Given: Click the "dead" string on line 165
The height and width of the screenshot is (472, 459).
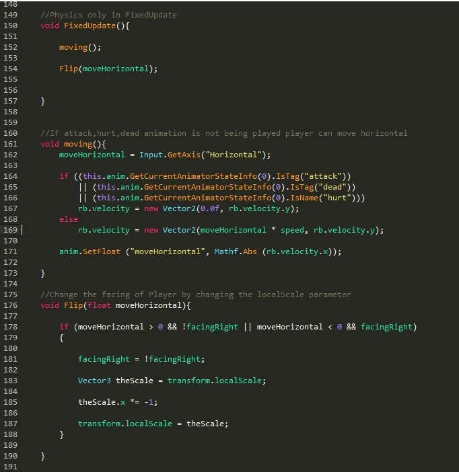Looking at the screenshot, I should click(332, 187).
